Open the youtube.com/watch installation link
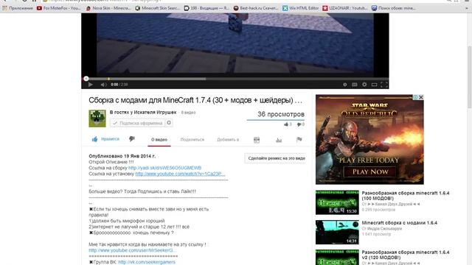This screenshot has height=265, width=472. tap(180, 174)
